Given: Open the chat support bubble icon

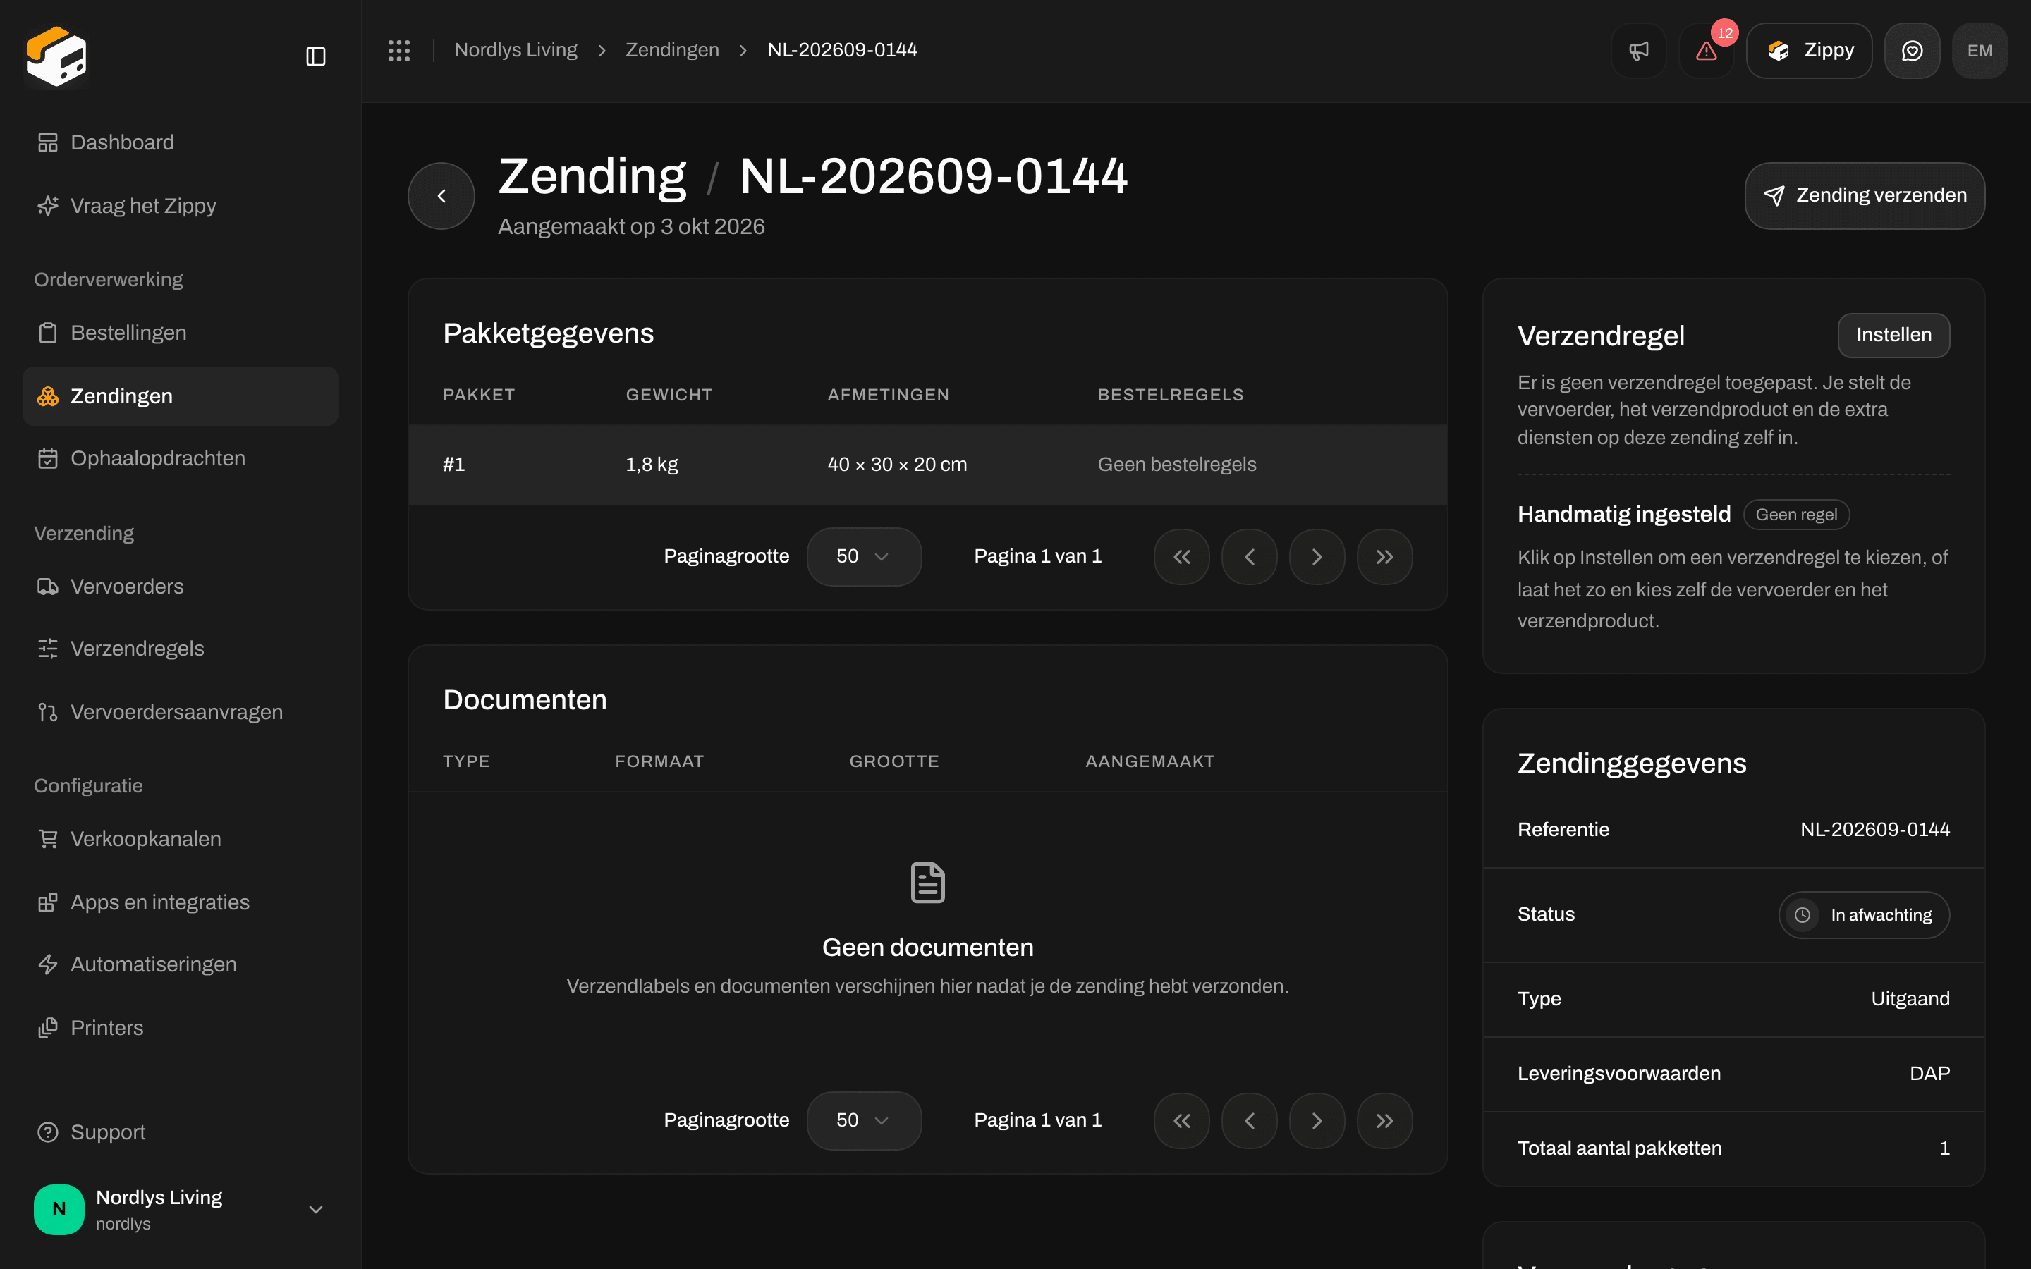Looking at the screenshot, I should pyautogui.click(x=1912, y=50).
